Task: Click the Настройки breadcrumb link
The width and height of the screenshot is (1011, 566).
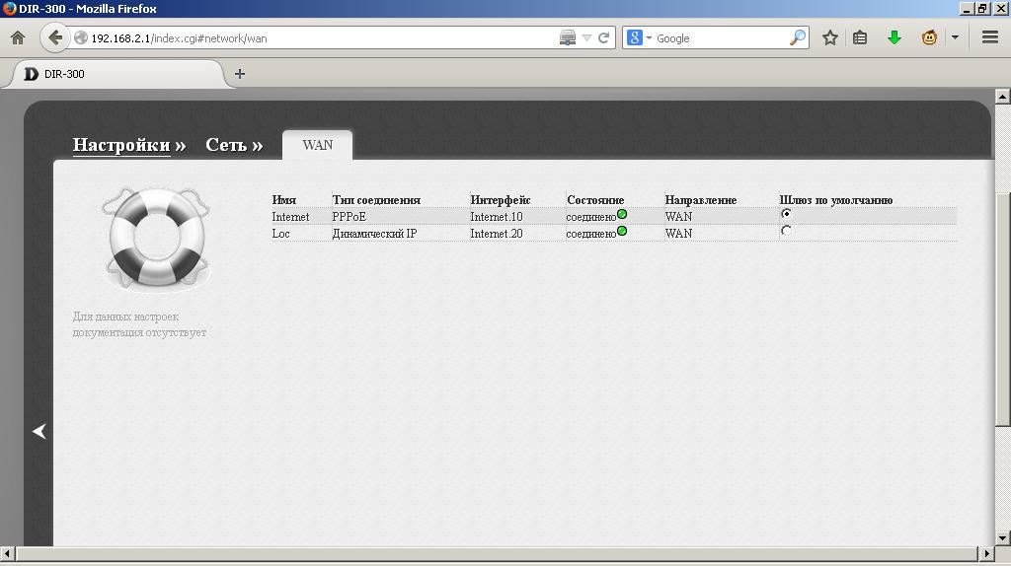Action: 121,145
